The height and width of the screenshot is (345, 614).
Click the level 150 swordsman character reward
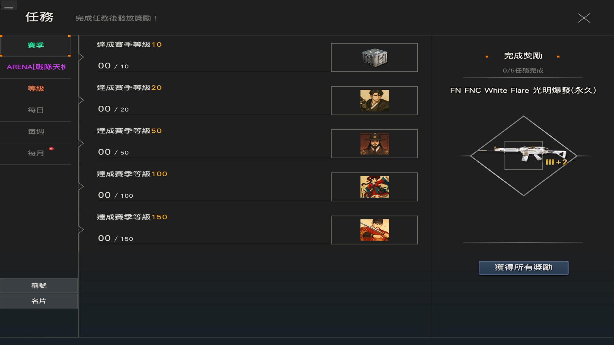click(x=374, y=230)
